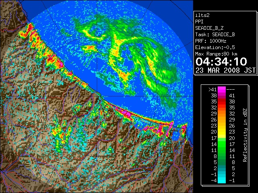Pick the magenta >41 dBZ color band
The height and width of the screenshot is (193, 258).
(x=222, y=90)
